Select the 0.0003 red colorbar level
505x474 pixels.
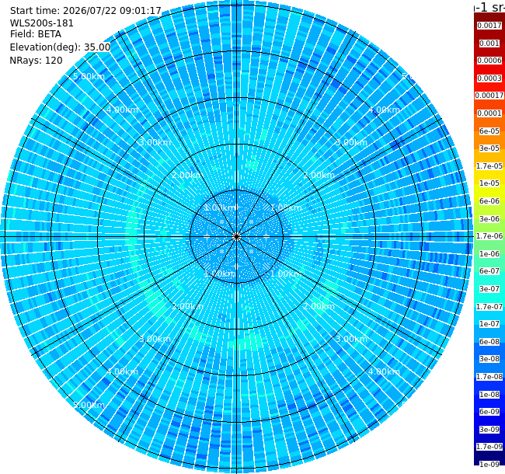point(489,78)
